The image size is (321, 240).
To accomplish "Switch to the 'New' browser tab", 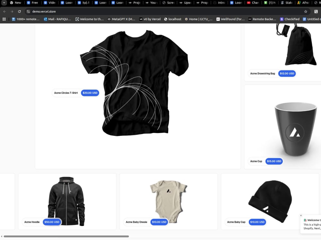I will click(x=15, y=3).
